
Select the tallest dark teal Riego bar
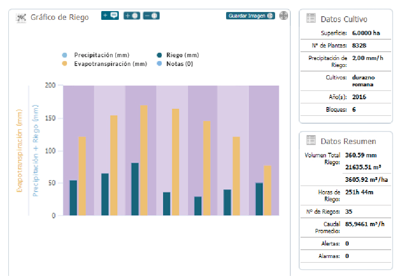pos(135,189)
